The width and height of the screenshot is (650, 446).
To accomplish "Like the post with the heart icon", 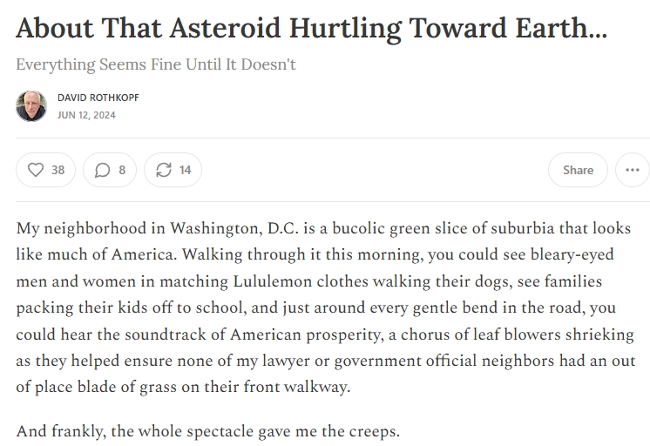I will (35, 170).
